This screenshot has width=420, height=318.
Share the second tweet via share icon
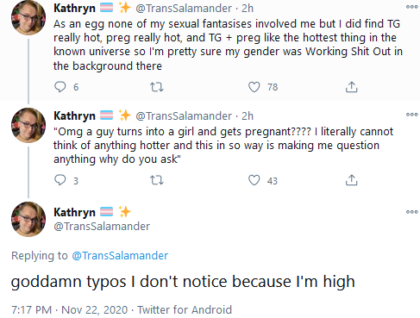pyautogui.click(x=351, y=180)
